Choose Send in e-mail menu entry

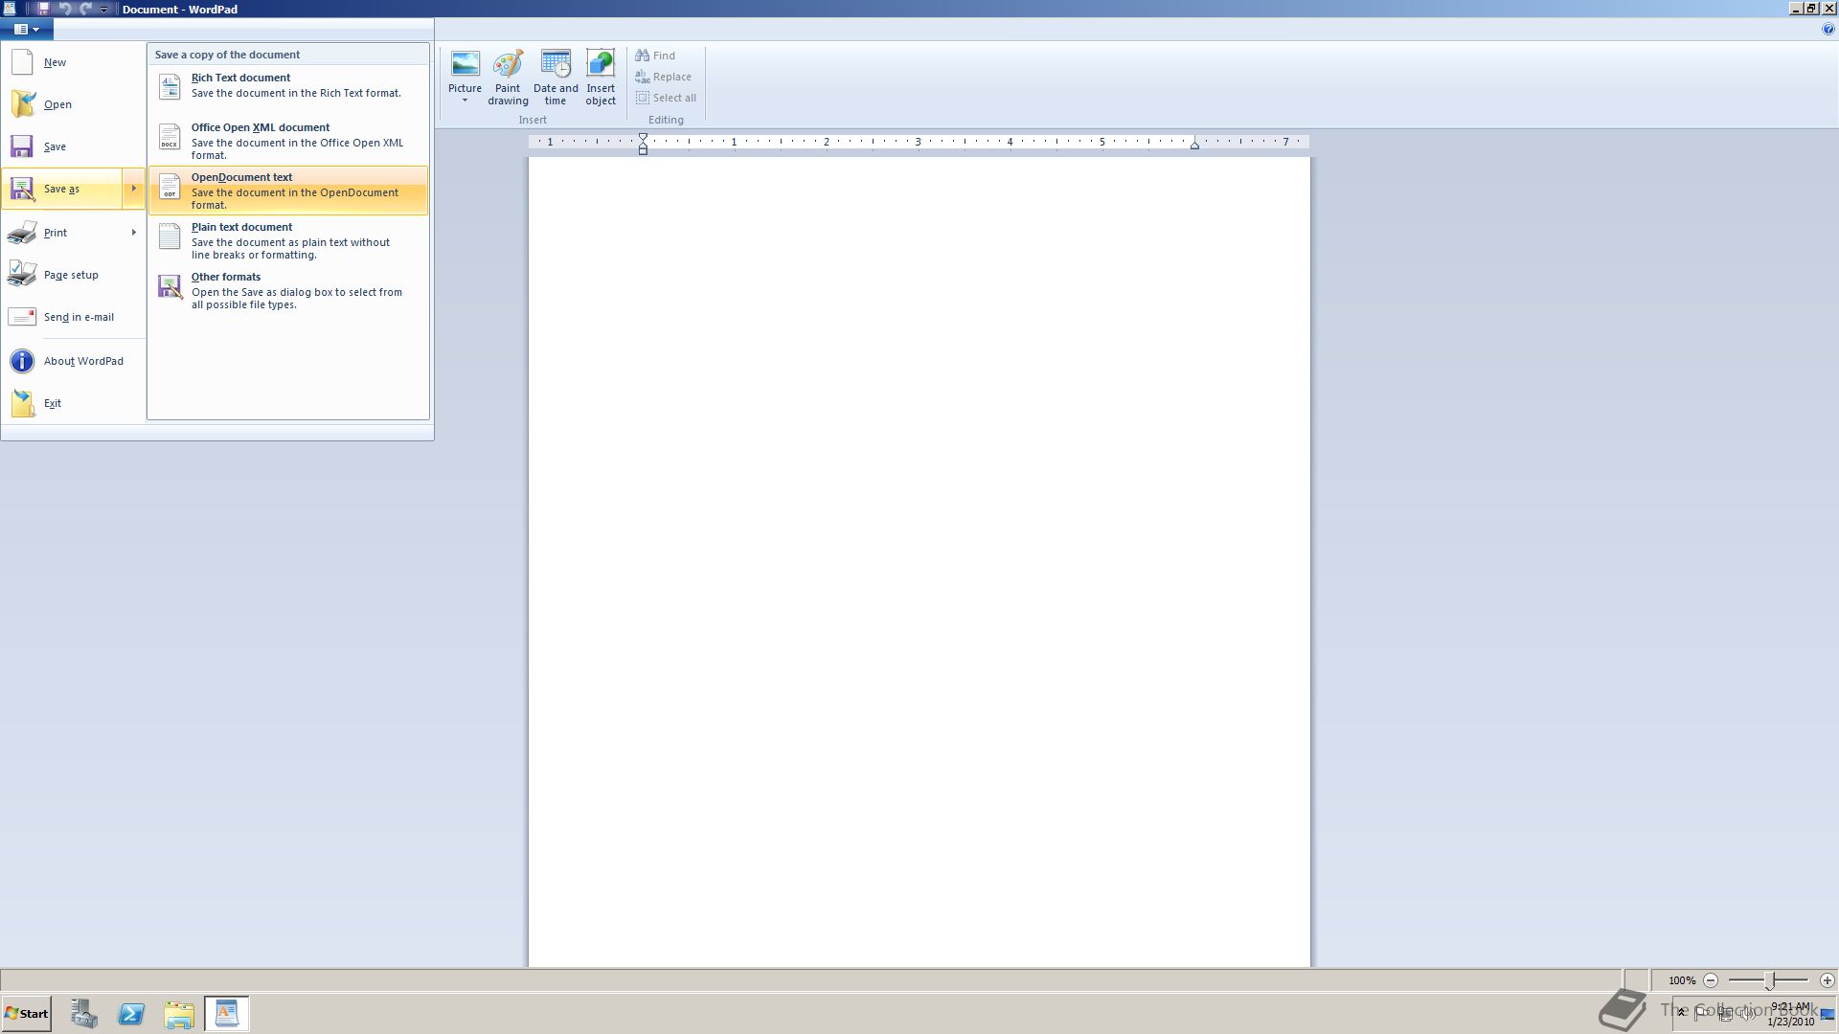click(73, 317)
